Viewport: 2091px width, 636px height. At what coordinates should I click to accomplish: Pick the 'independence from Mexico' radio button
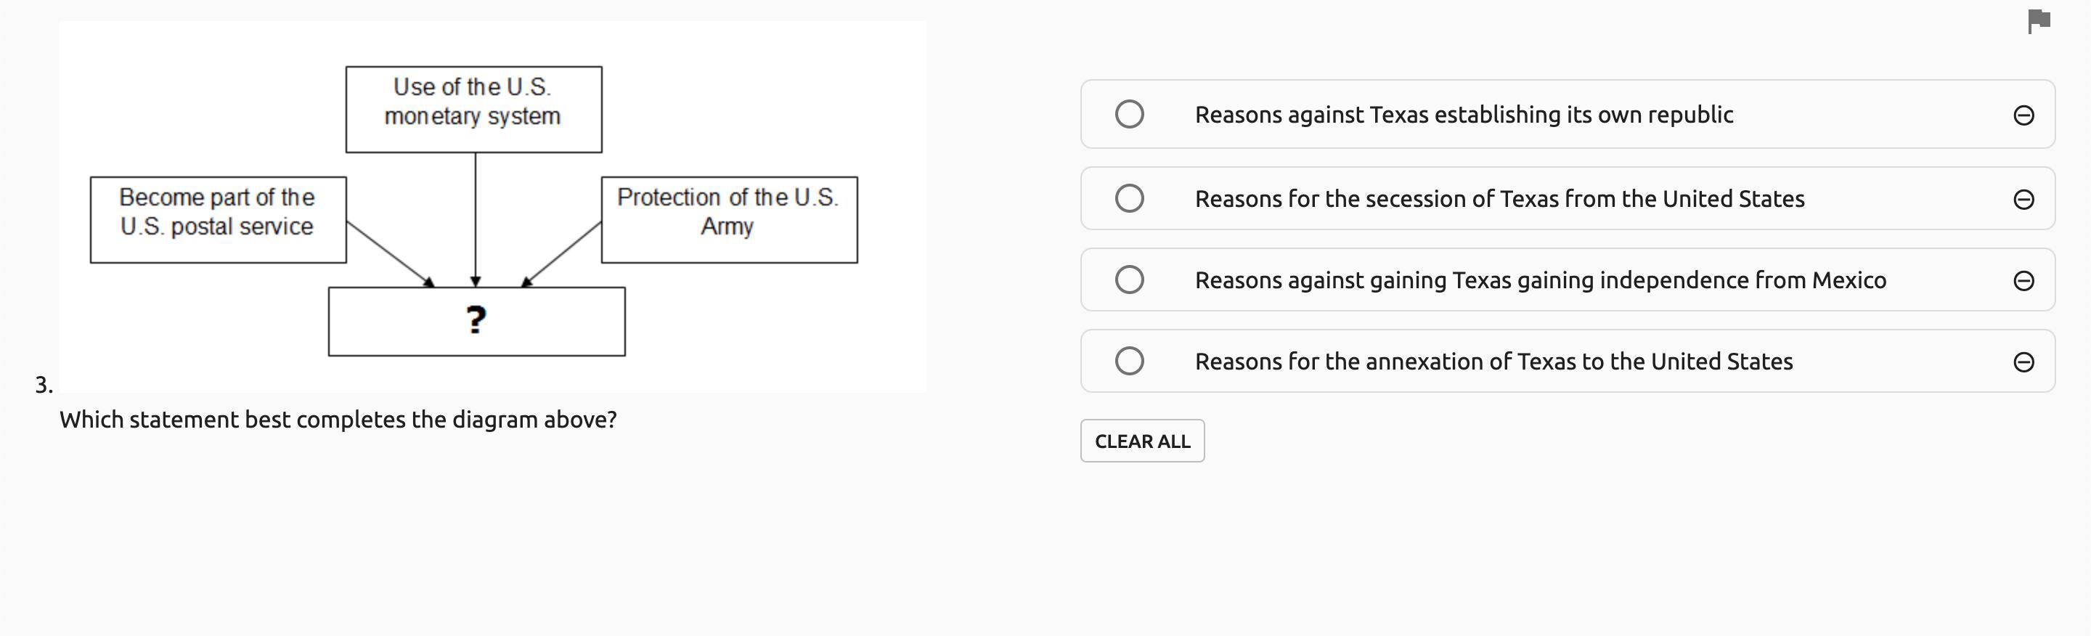point(1129,280)
